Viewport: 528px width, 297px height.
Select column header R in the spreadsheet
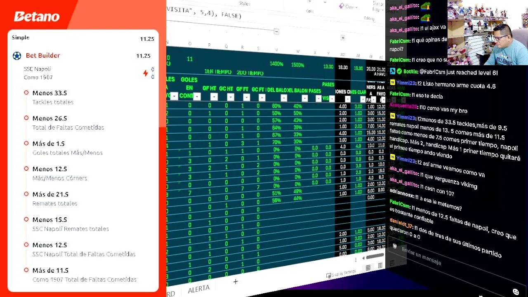[x=242, y=47]
